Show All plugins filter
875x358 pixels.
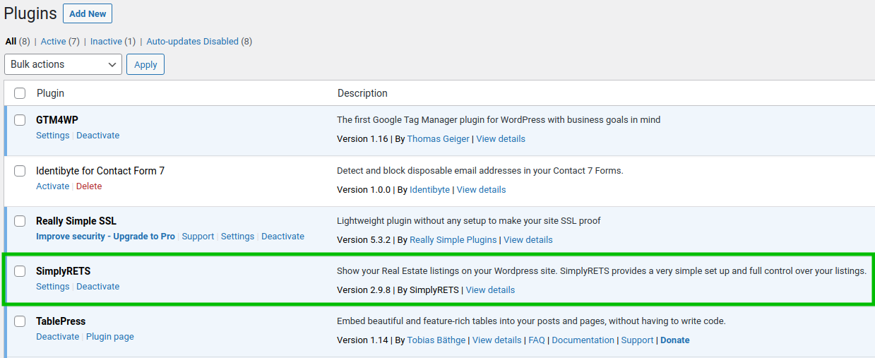(11, 42)
